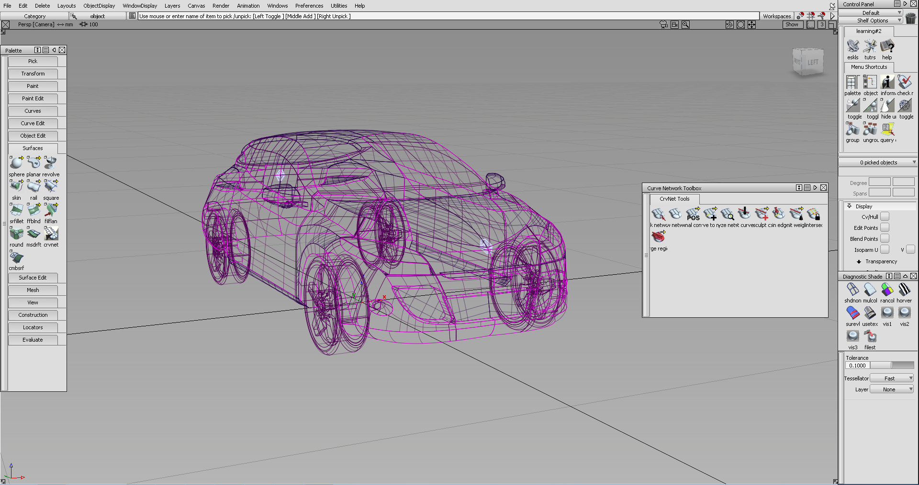Select the filflan fillet flange tool
This screenshot has height=485, width=919.
(x=51, y=210)
